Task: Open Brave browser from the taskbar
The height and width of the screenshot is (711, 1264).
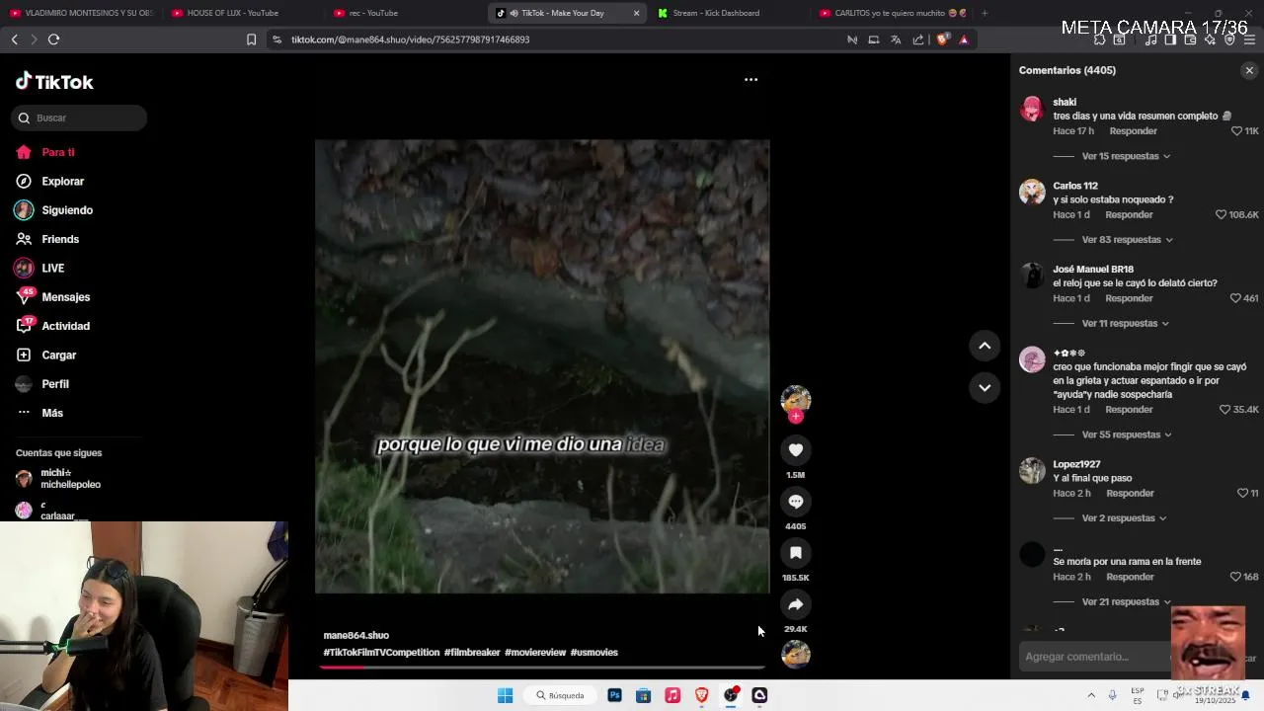Action: (701, 695)
